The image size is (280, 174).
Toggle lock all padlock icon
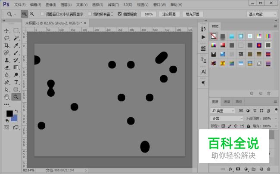[x=248, y=126]
